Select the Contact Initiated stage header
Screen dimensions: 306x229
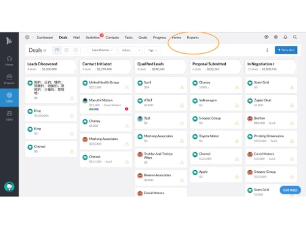pos(106,67)
